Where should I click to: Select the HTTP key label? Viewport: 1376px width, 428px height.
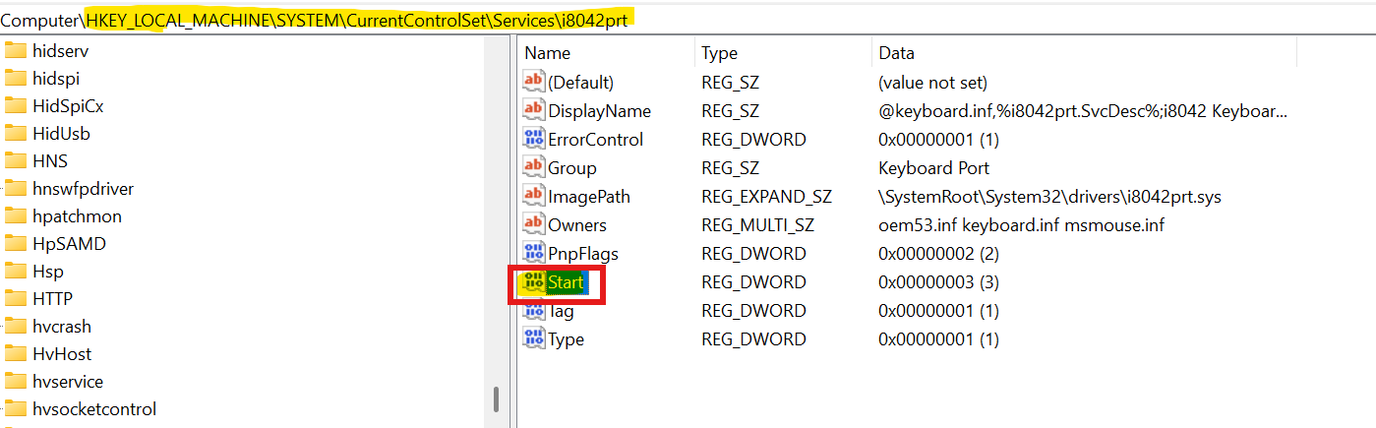(52, 299)
